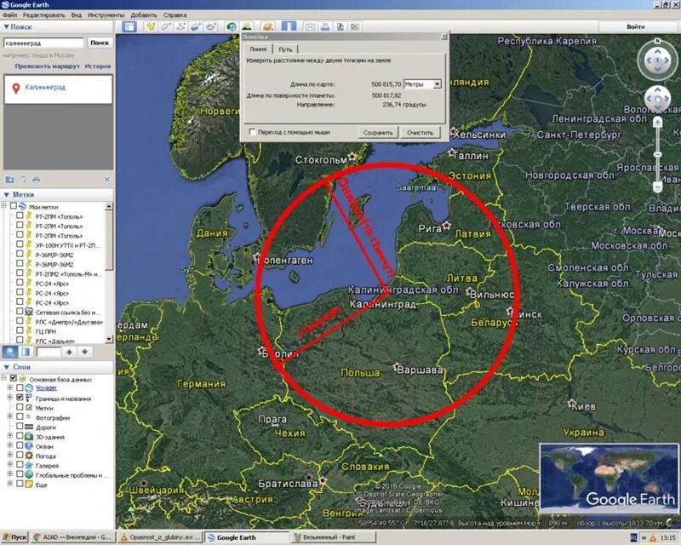
Task: Check the ГЦ ПРН placemark checkbox
Action: pyautogui.click(x=20, y=330)
